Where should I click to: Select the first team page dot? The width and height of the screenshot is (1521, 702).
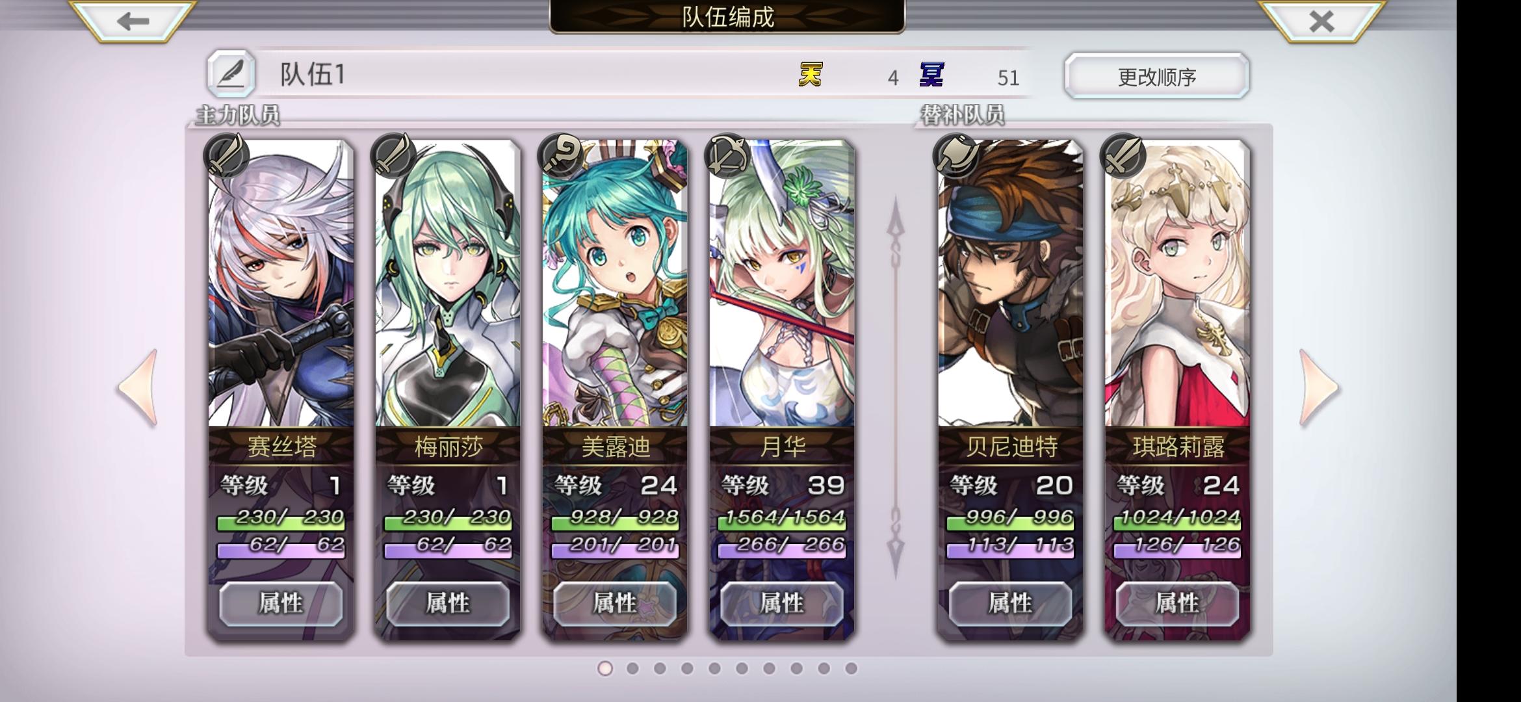[x=605, y=668]
